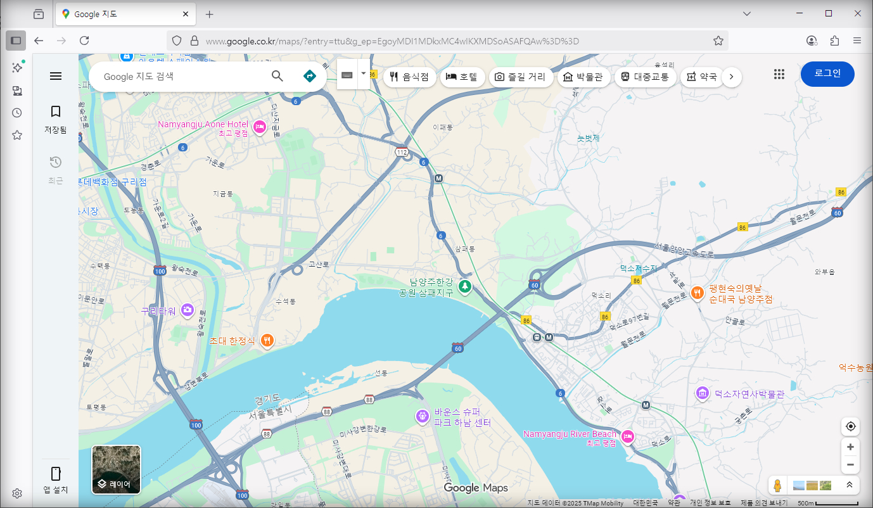Activate Street View pegman
This screenshot has width=873, height=508.
pos(777,485)
